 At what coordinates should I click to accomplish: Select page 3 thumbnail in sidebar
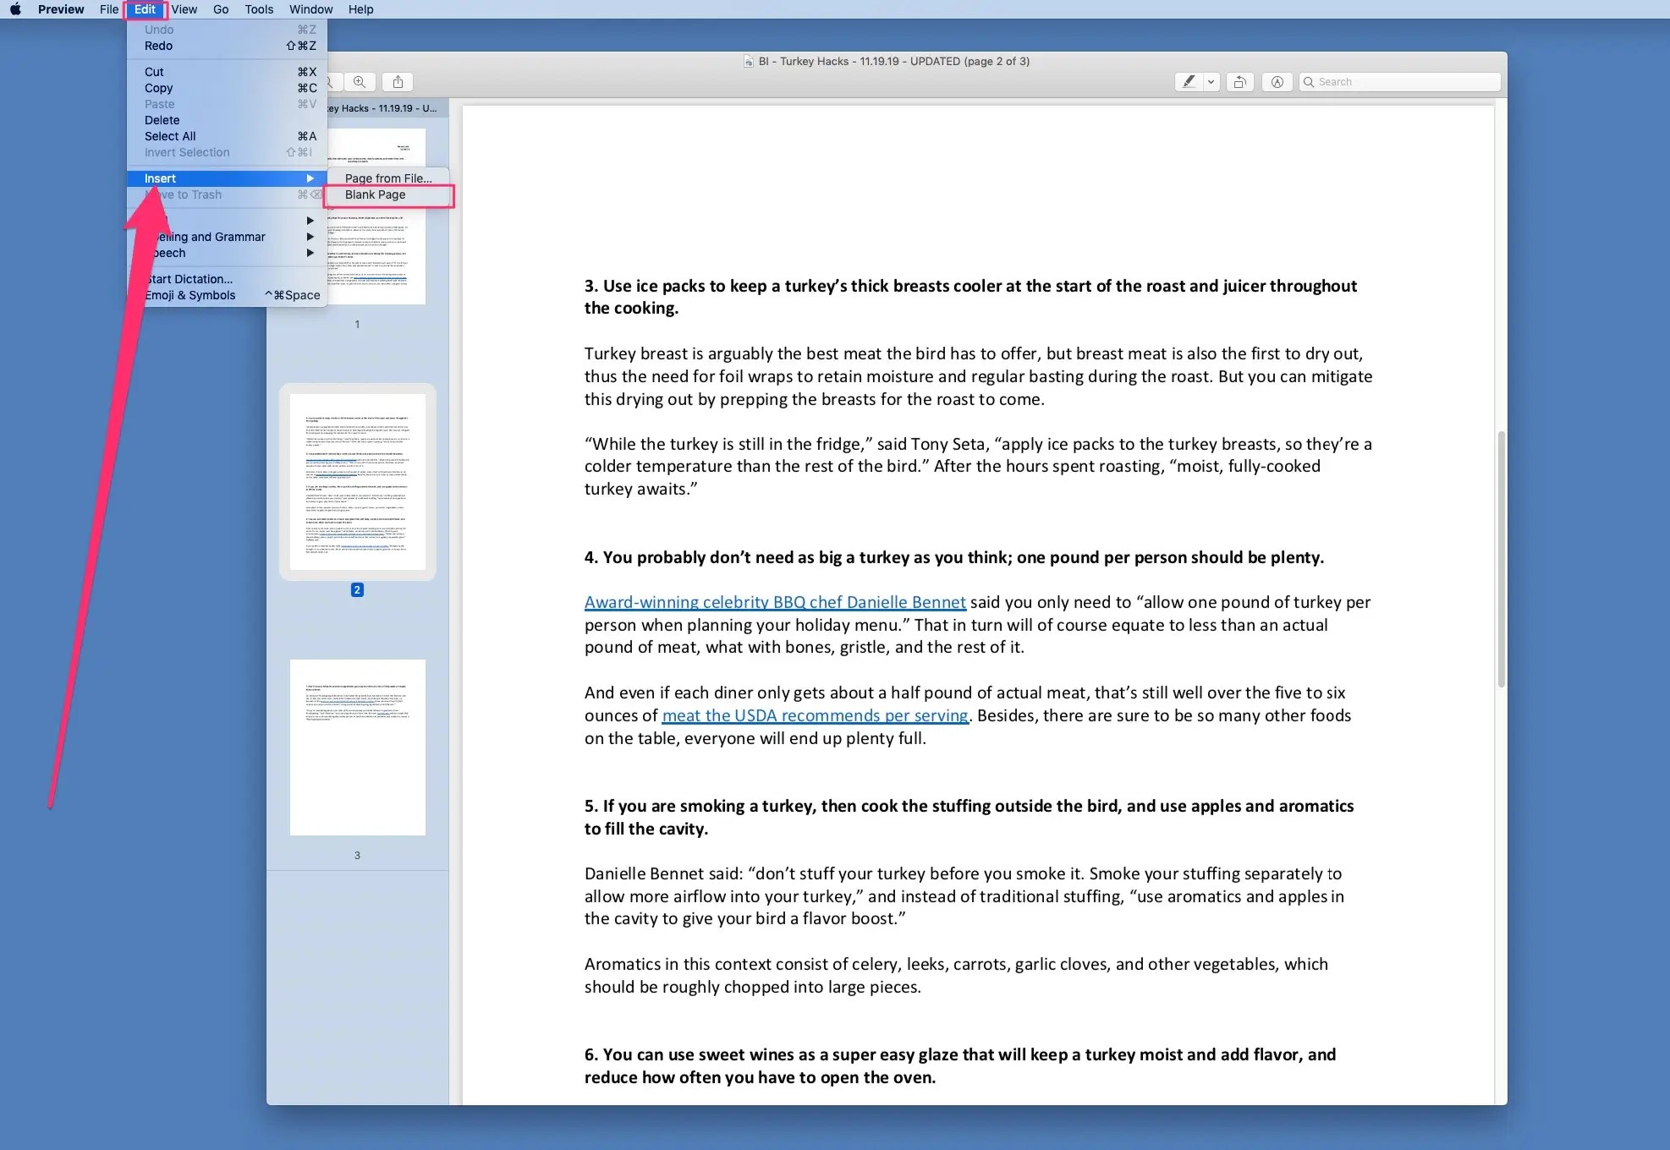[x=357, y=747]
